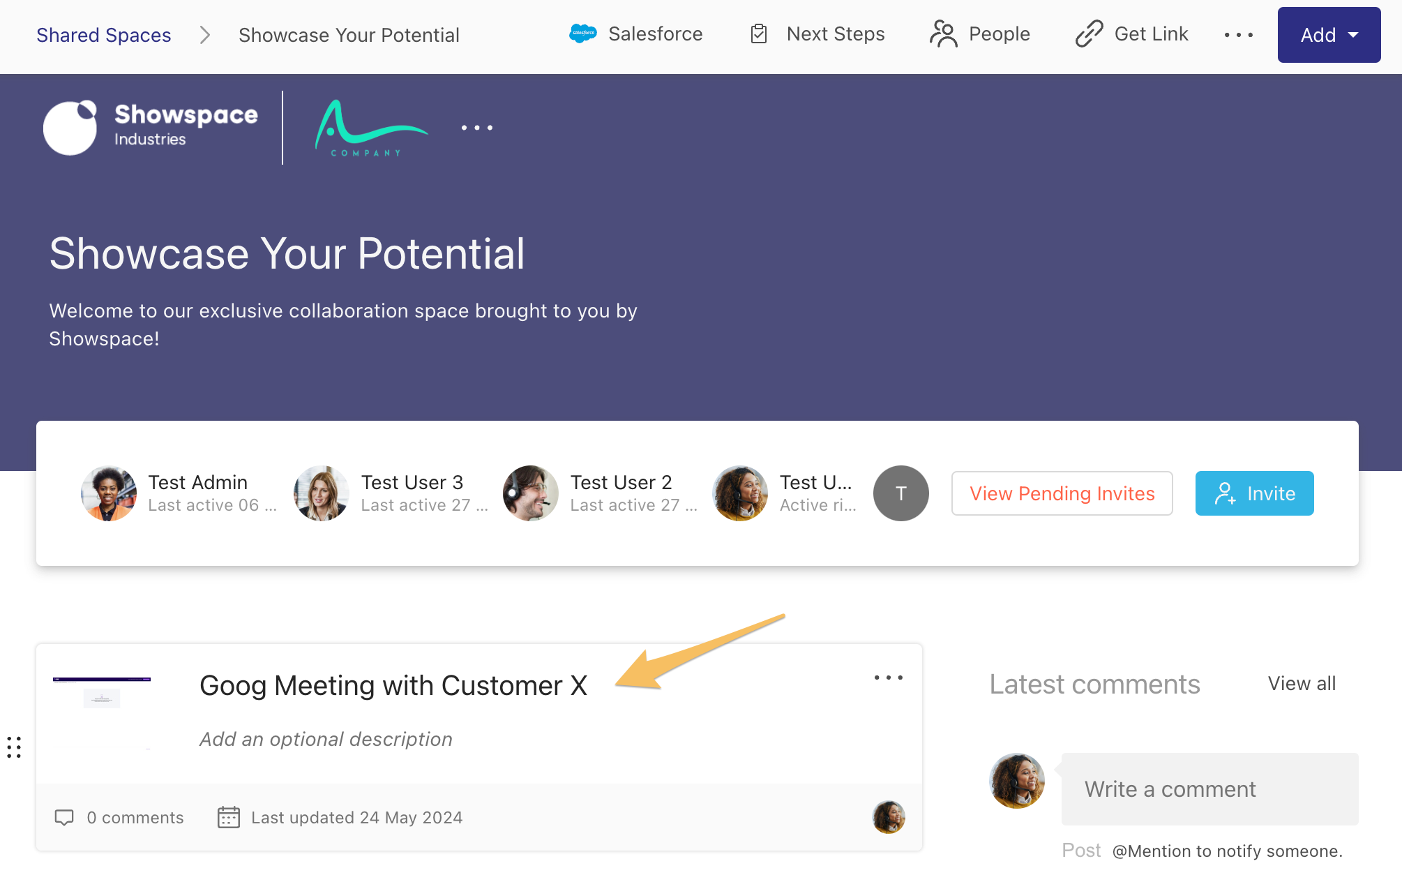Click the Write a comment field
This screenshot has height=875, width=1402.
point(1209,789)
